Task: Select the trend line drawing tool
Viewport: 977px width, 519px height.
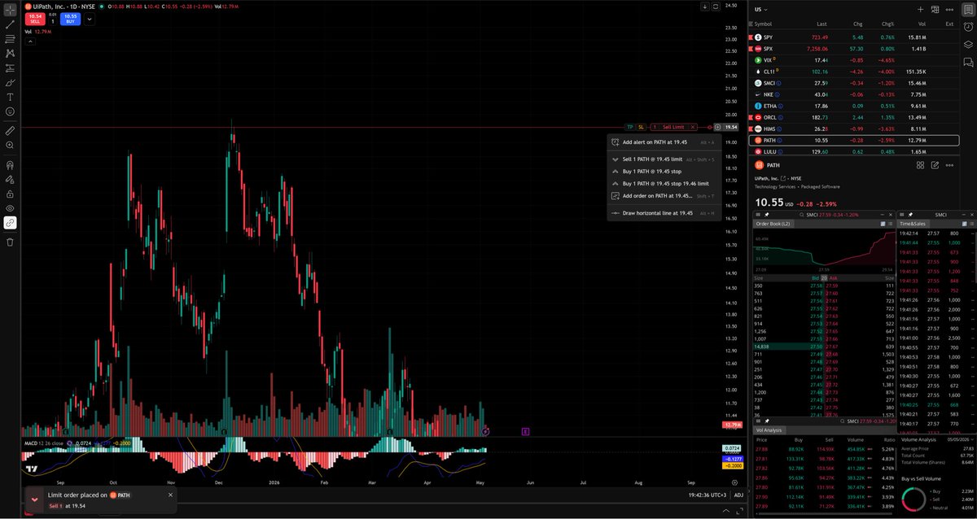Action: click(10, 24)
